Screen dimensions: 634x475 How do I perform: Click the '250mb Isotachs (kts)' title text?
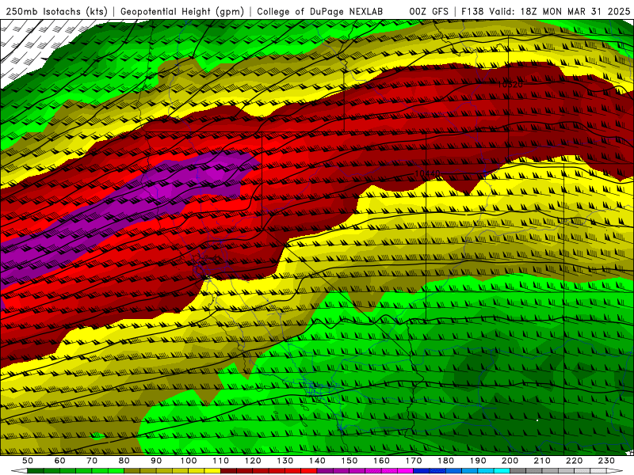point(56,12)
